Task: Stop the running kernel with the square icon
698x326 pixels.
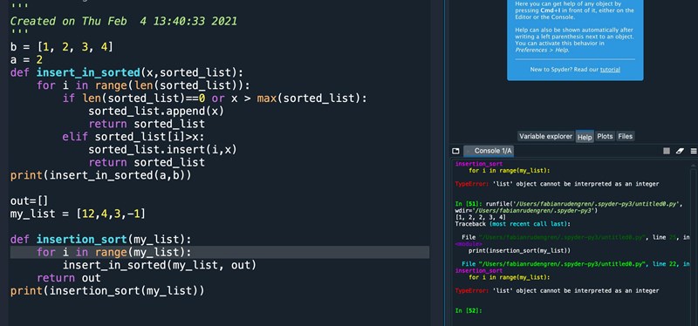Action: coord(667,151)
